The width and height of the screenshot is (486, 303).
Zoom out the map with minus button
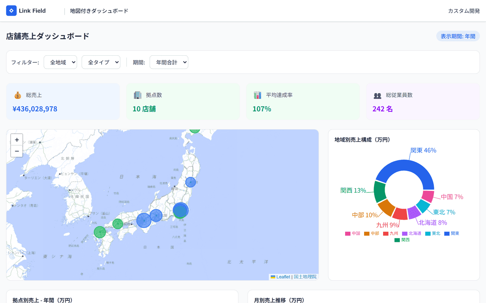point(17,151)
